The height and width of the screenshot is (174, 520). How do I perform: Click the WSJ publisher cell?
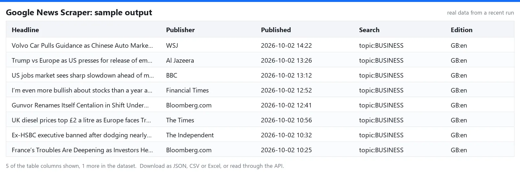click(172, 45)
